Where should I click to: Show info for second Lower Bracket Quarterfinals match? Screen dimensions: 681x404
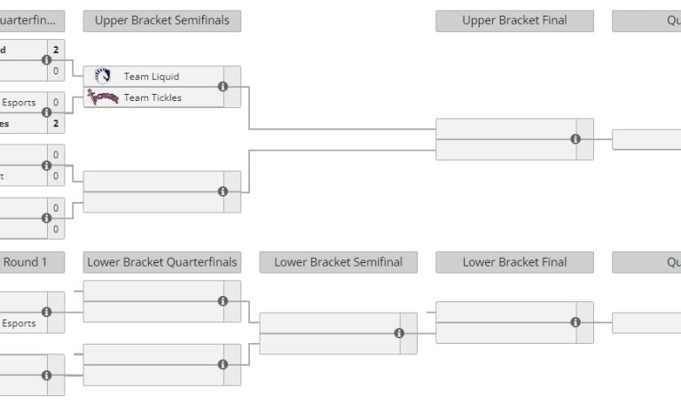(223, 364)
